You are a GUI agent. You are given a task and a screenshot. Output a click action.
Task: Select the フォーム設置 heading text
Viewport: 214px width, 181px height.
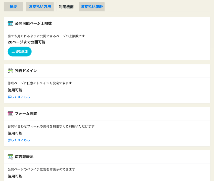26,114
